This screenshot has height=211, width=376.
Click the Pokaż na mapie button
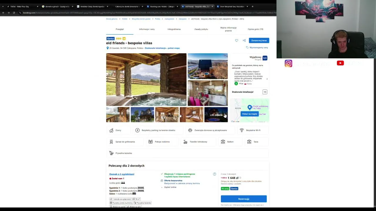pyautogui.click(x=250, y=114)
